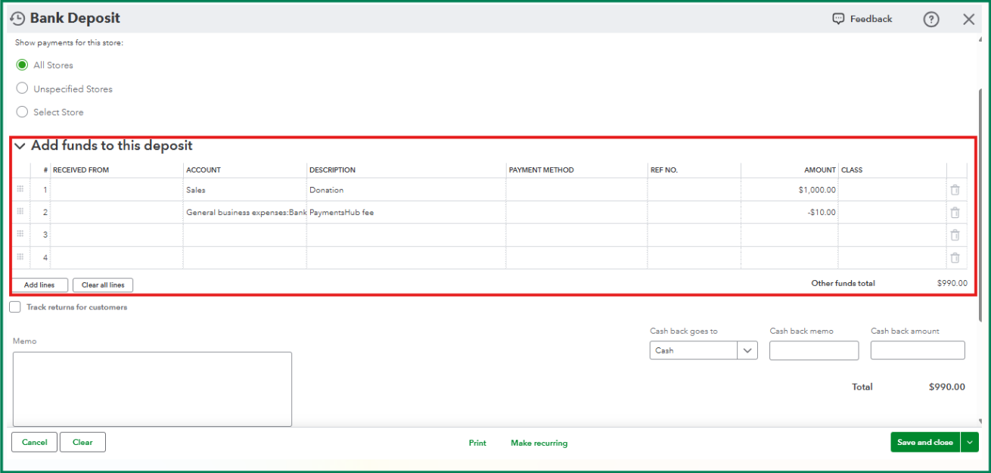
Task: Delete line 1 with trash icon
Action: pos(955,190)
